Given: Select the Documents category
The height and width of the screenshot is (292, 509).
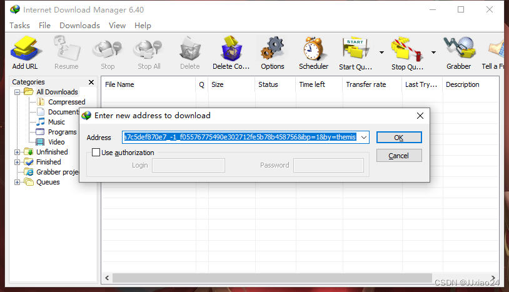Looking at the screenshot, I should click(x=58, y=112).
